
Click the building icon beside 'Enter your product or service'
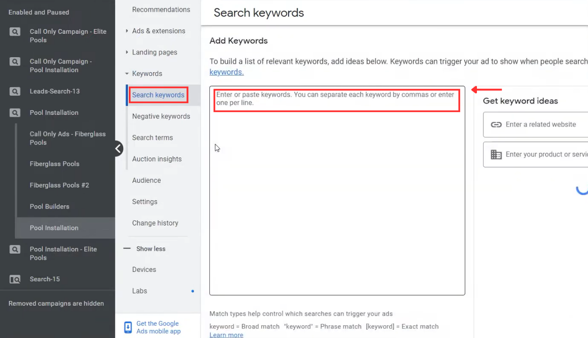[496, 154]
